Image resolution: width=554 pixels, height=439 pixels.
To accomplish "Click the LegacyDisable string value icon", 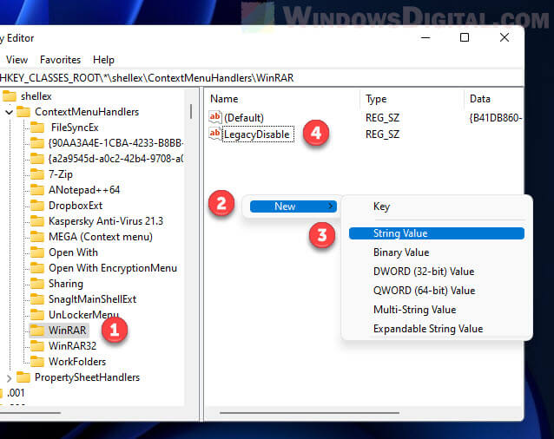I will [x=215, y=134].
